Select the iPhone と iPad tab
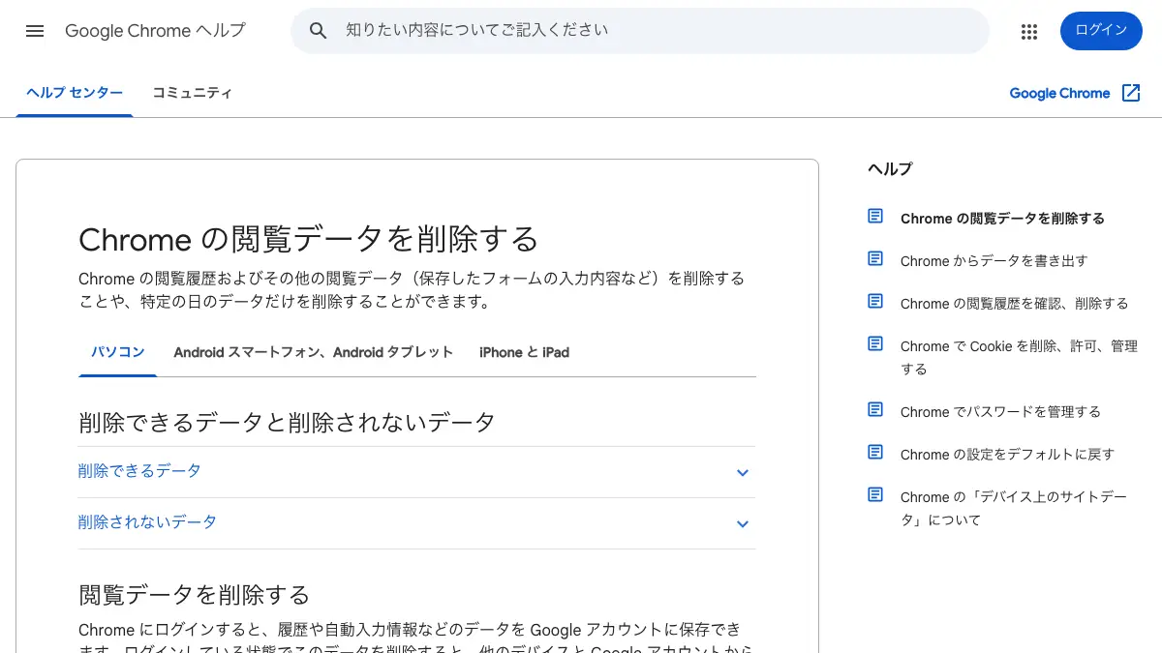 (x=524, y=352)
